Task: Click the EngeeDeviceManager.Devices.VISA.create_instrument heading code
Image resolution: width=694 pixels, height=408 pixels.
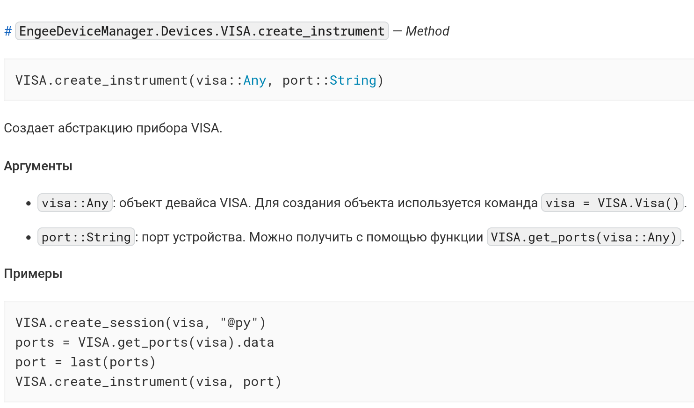Action: 202,31
